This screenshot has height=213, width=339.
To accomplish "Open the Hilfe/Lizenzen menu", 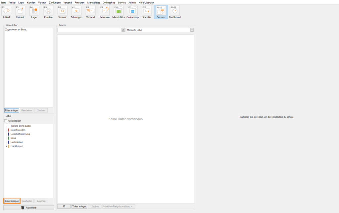I will click(146, 2).
